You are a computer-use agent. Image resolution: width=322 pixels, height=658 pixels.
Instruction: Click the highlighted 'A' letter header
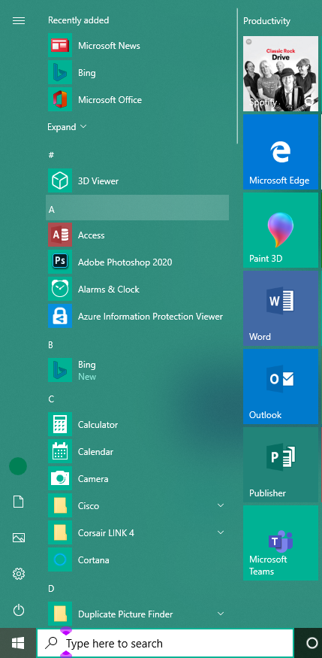137,208
